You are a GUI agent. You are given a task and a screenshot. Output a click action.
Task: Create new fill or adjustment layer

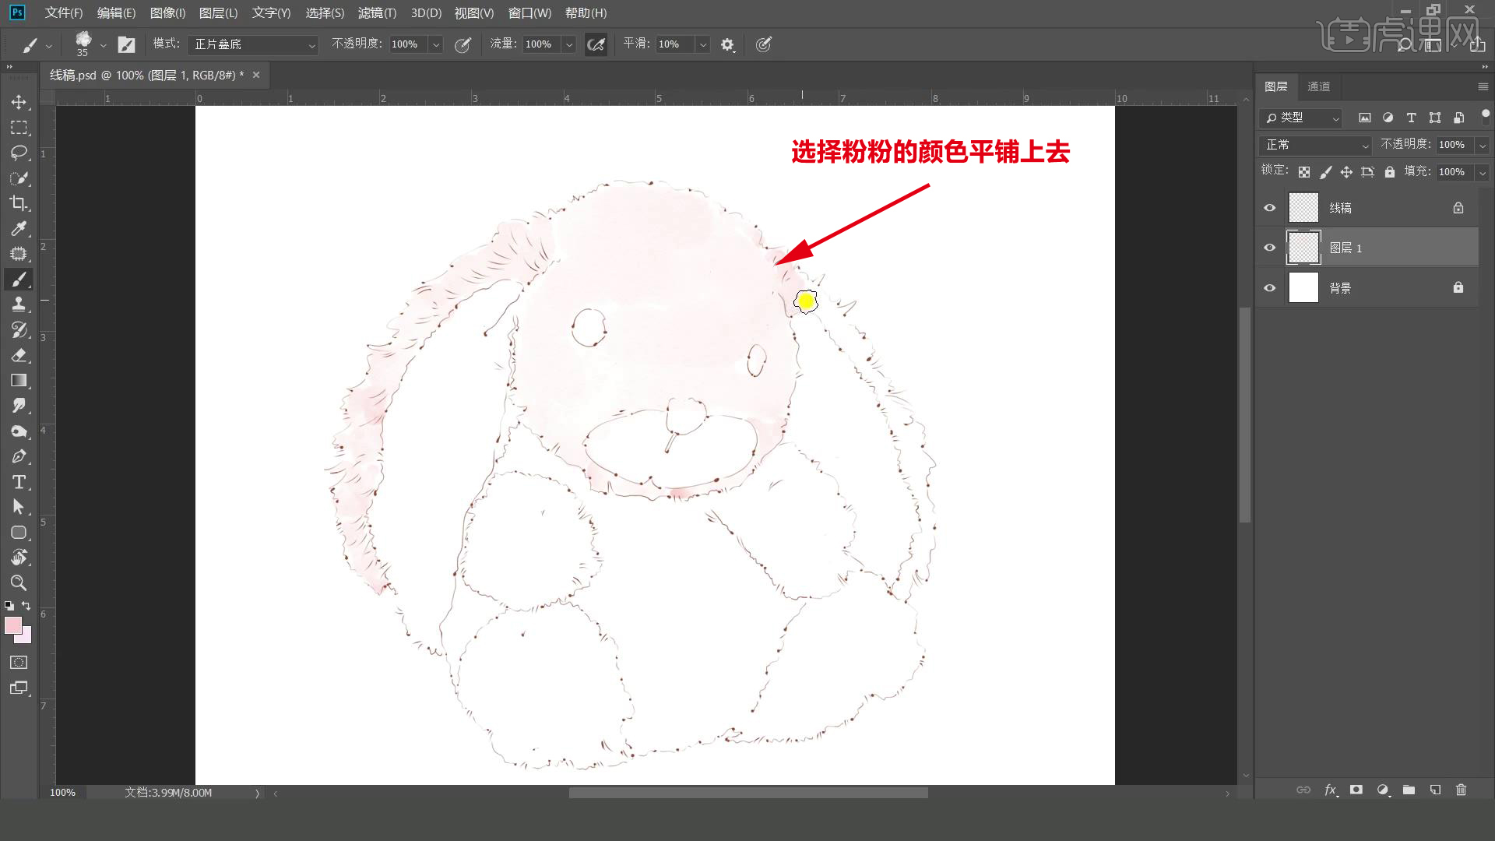coord(1383,790)
